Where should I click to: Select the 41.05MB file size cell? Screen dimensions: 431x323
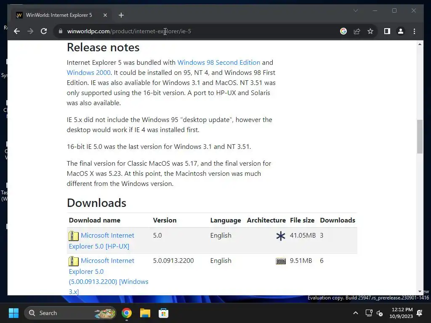click(303, 236)
